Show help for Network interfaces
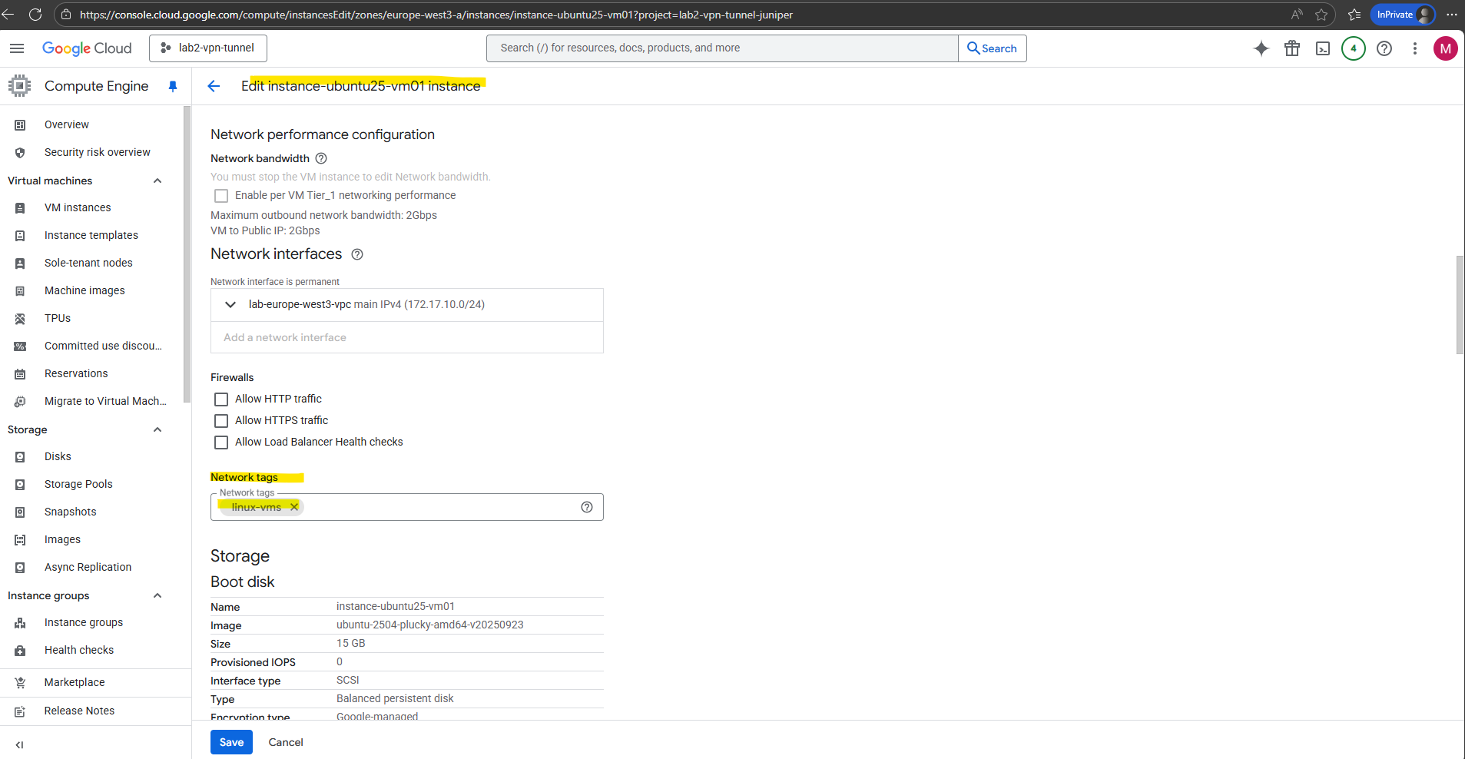 pos(357,254)
